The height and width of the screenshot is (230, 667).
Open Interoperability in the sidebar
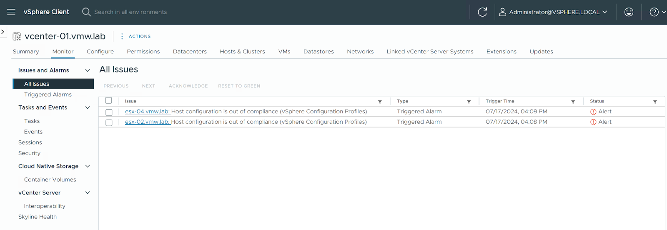coord(45,206)
